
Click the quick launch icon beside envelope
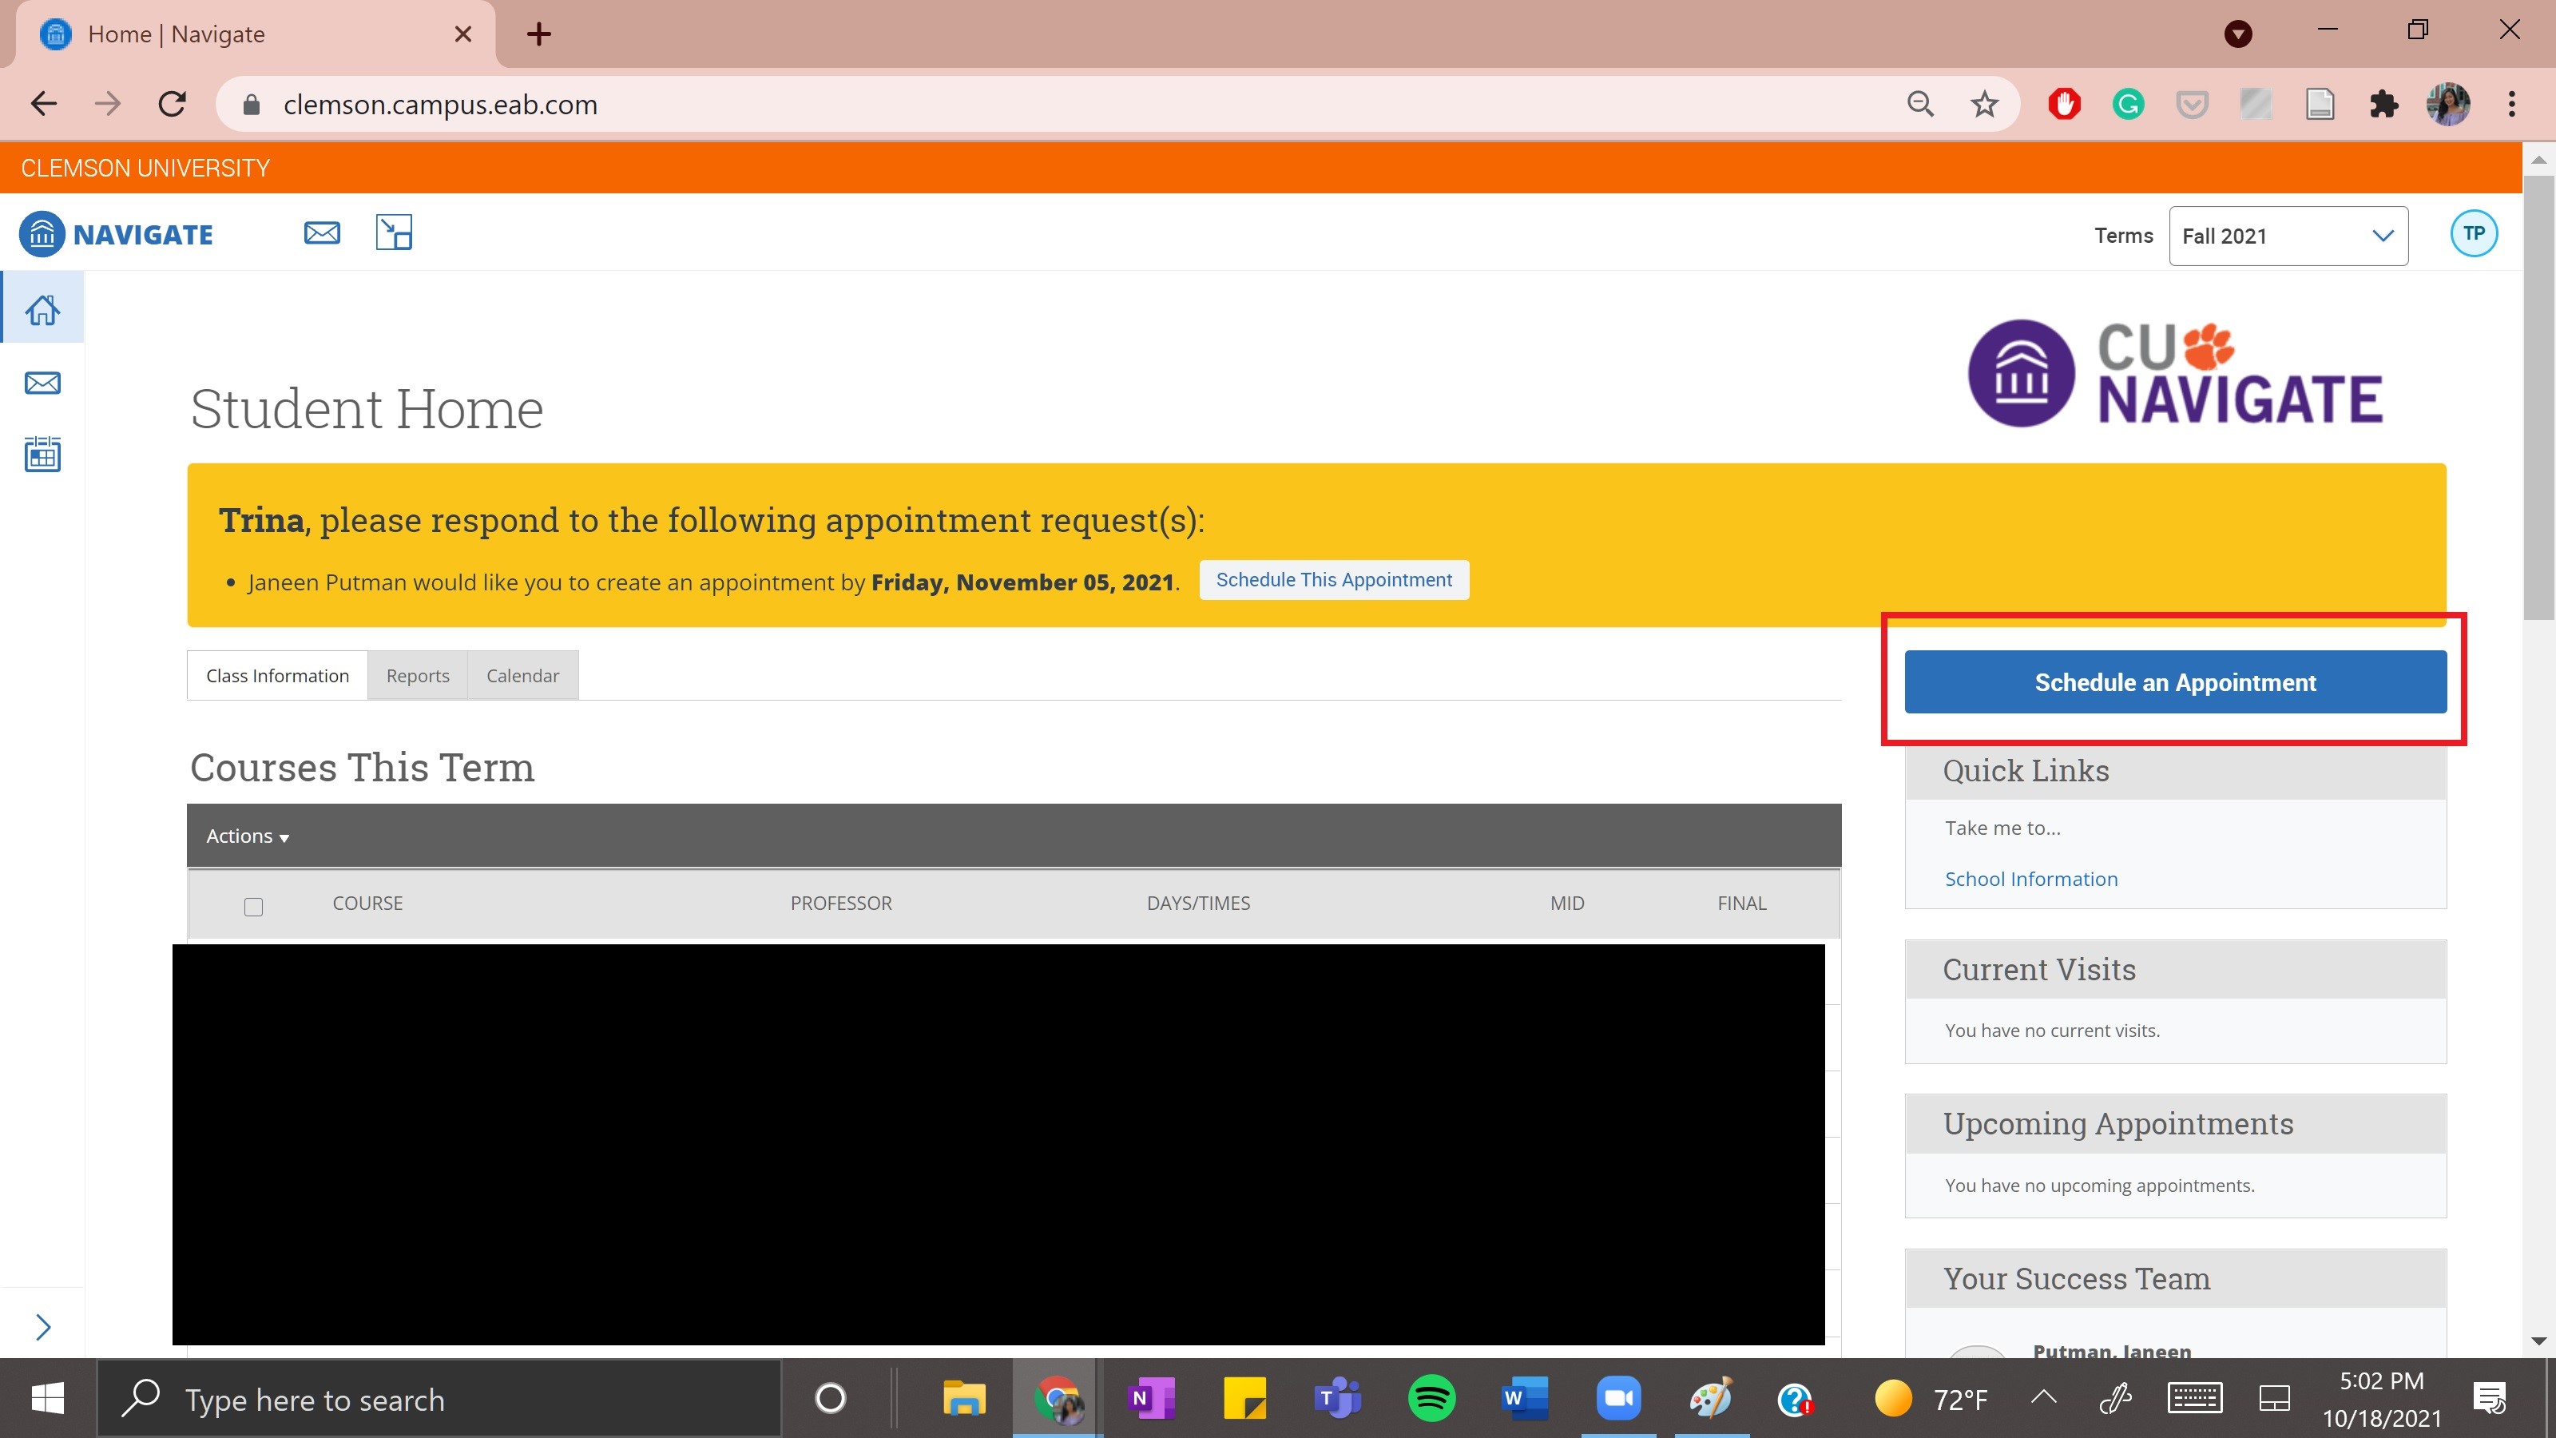coord(394,233)
